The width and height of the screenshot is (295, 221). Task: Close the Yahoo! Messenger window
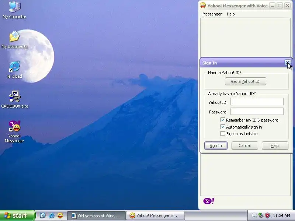(x=288, y=6)
